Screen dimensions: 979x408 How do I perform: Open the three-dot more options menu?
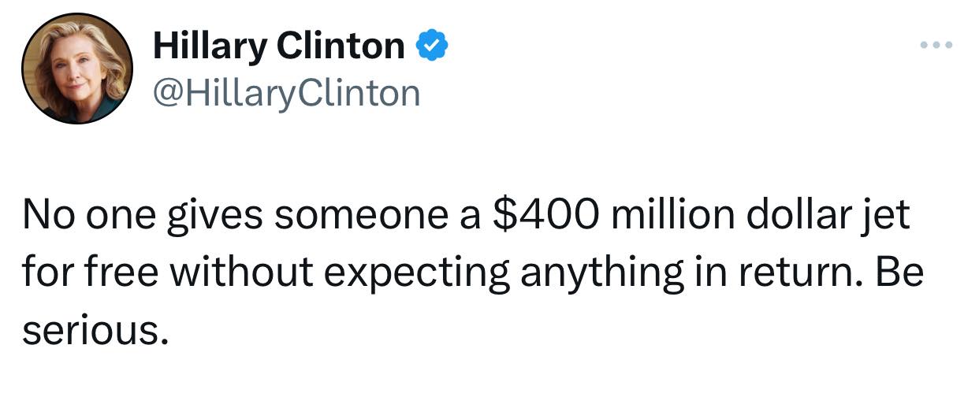936,44
